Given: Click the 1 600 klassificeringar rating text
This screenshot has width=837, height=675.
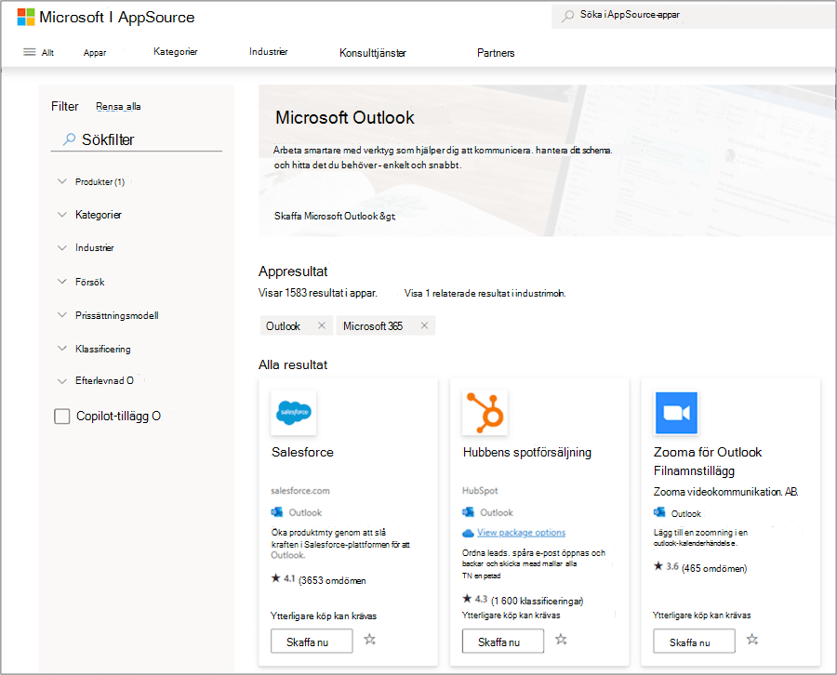Looking at the screenshot, I should tap(537, 601).
